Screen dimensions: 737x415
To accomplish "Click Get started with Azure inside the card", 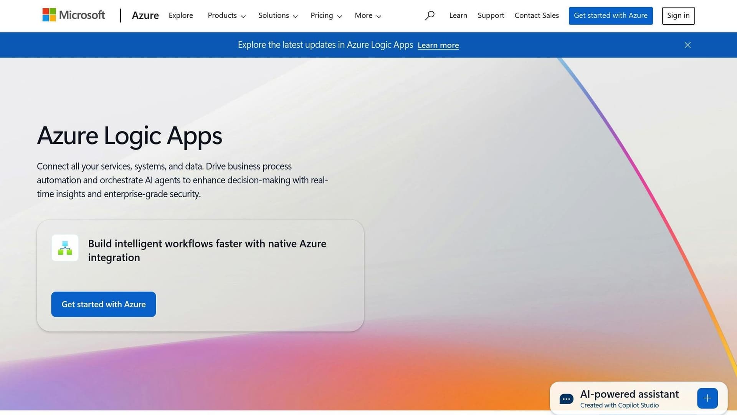I will pyautogui.click(x=103, y=304).
